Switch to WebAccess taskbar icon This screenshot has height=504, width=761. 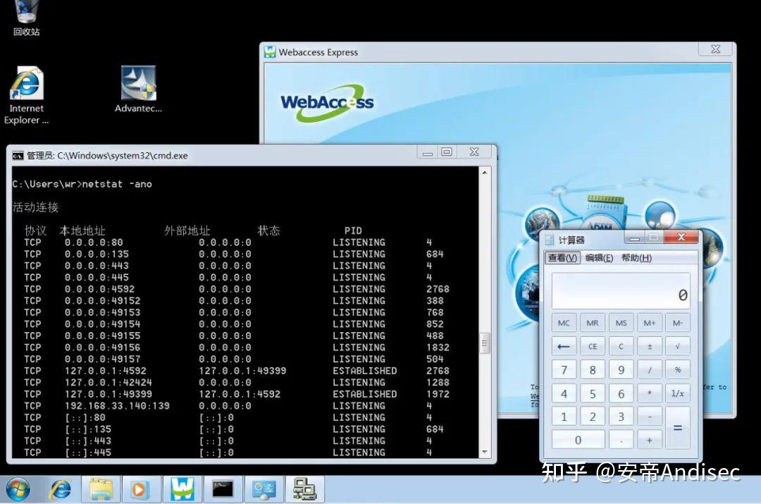point(182,489)
